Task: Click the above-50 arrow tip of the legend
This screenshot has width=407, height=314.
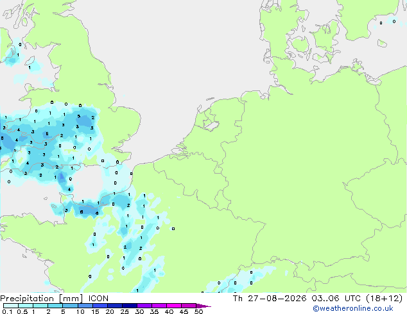Action: click(x=203, y=306)
